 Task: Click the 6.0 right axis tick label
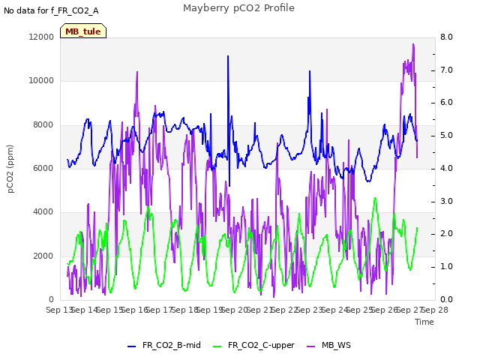click(x=446, y=103)
